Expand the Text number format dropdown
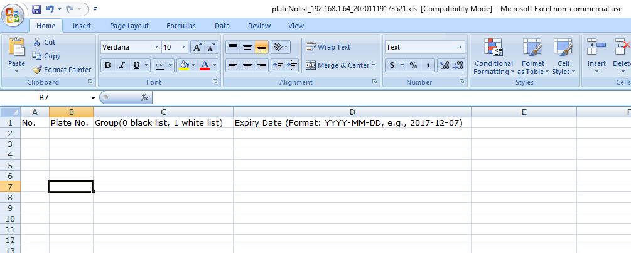 (x=460, y=47)
